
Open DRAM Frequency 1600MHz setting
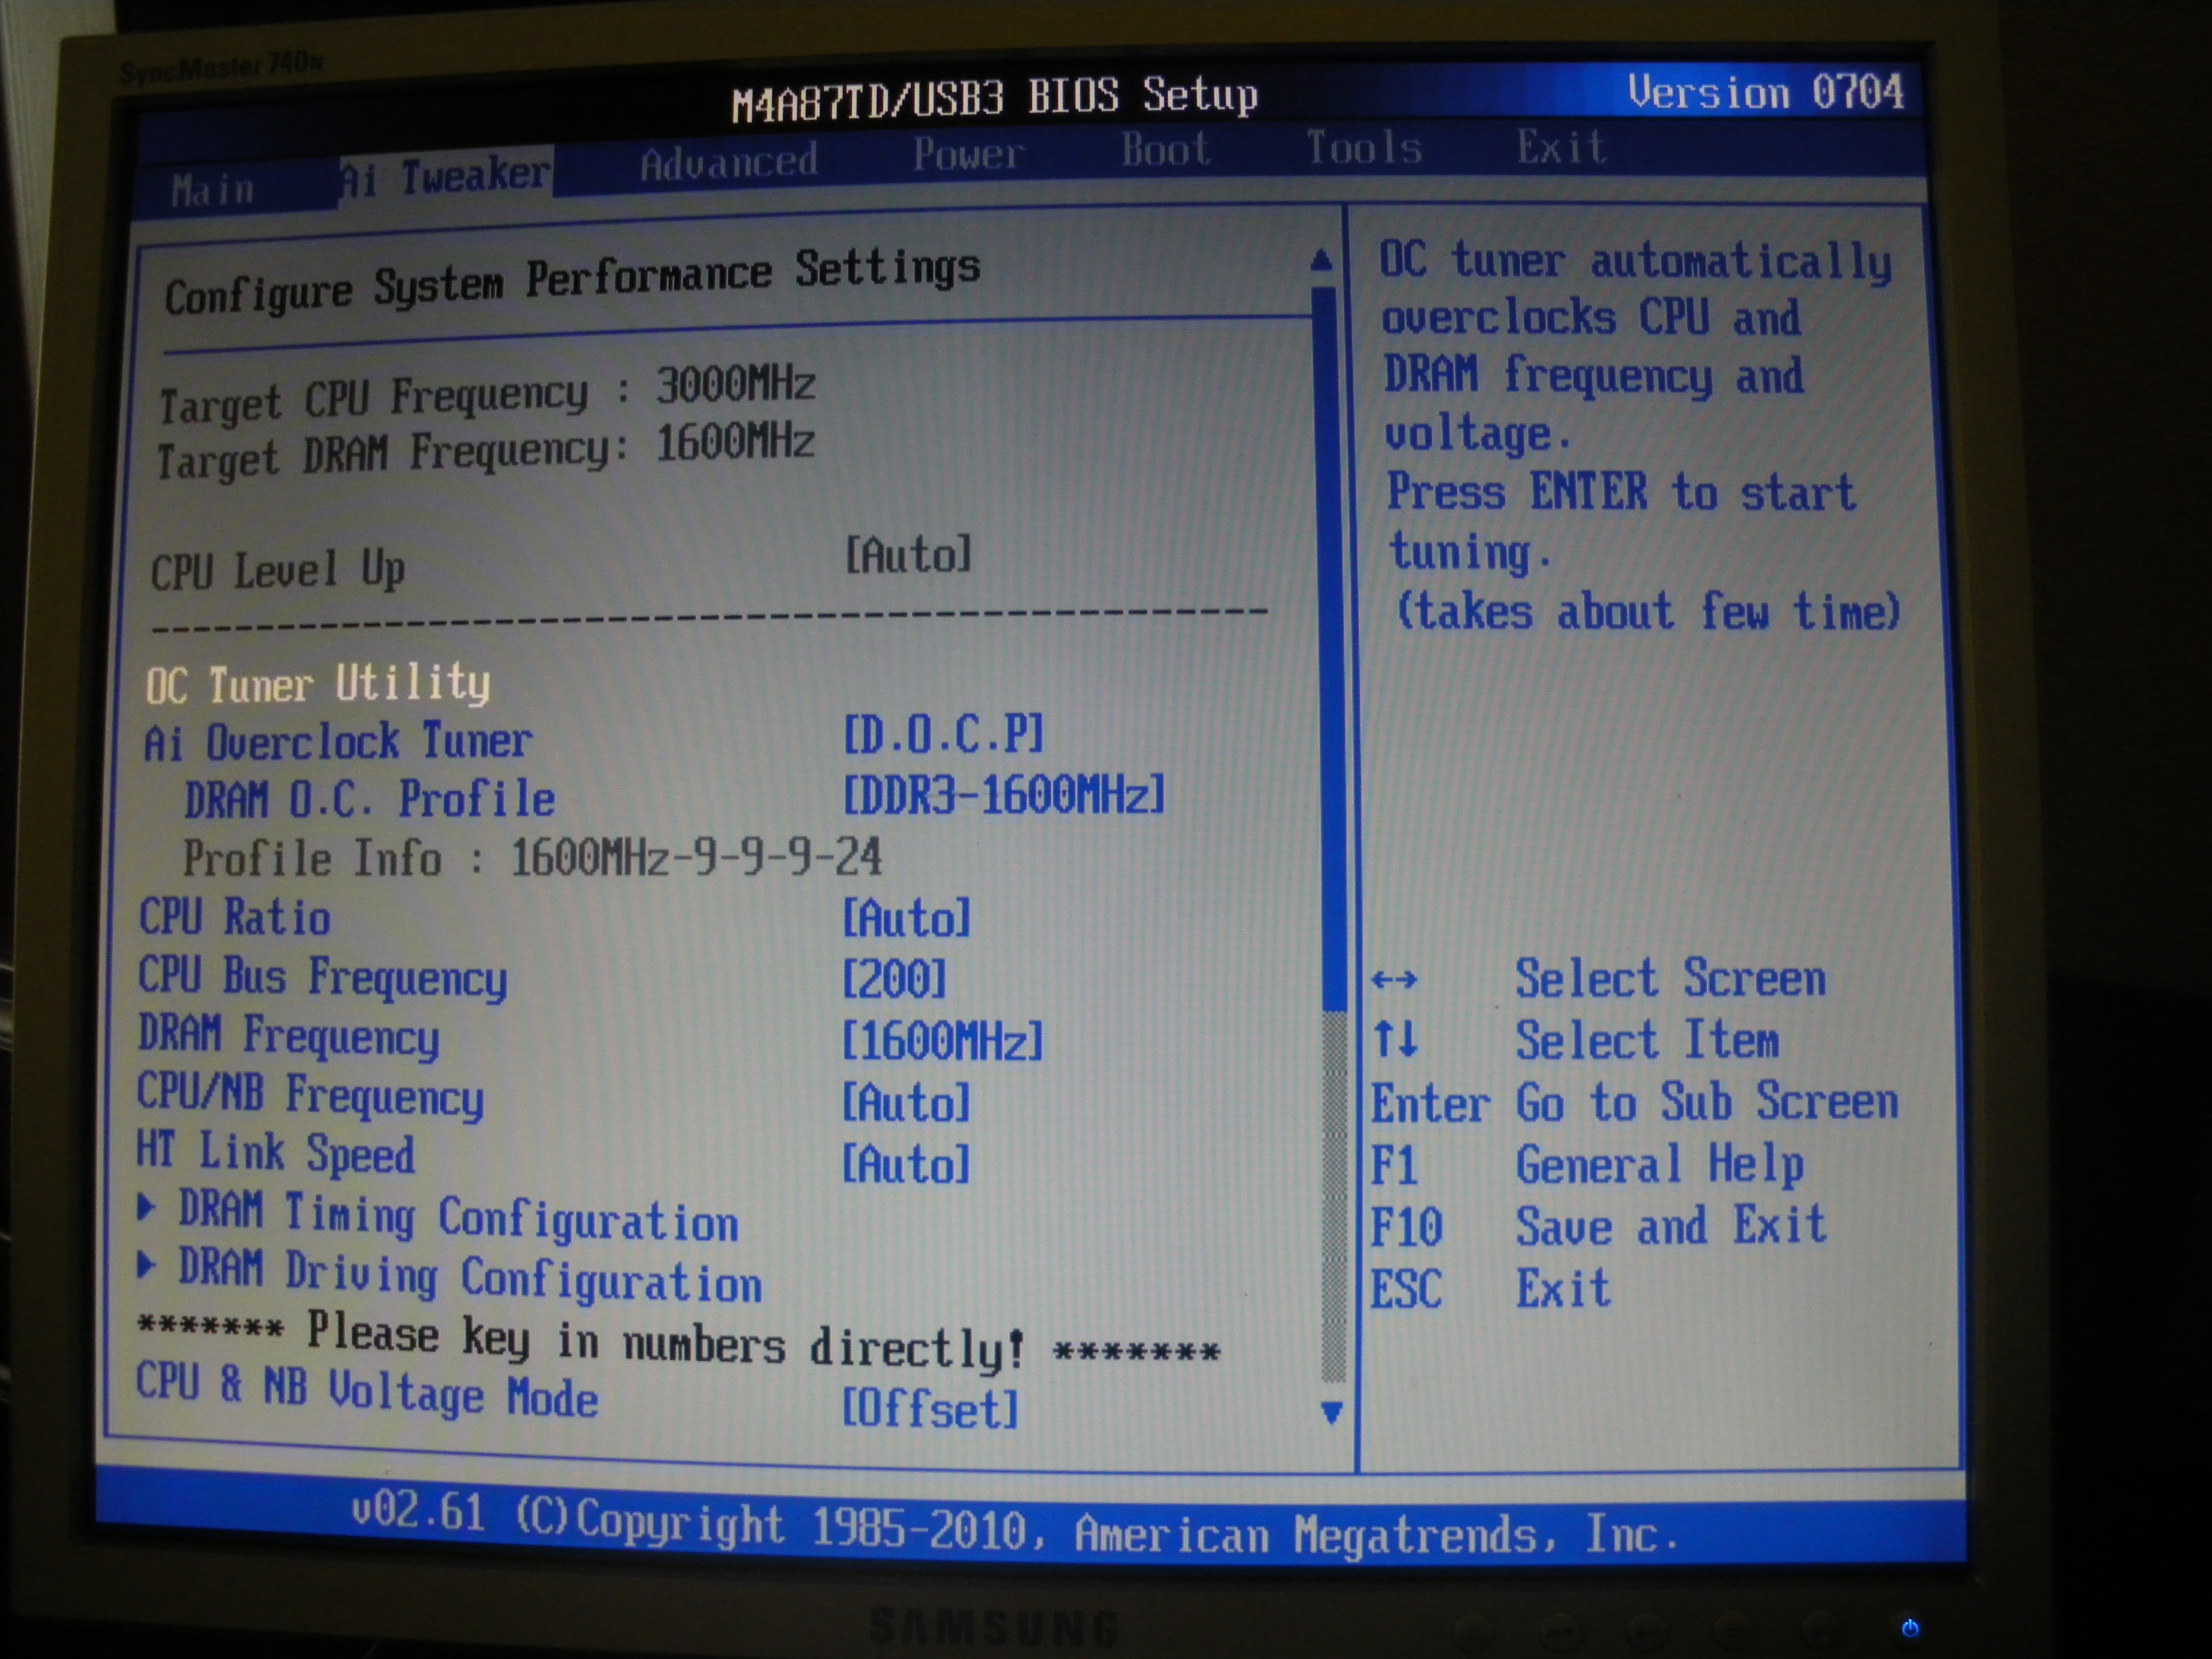(x=942, y=1041)
